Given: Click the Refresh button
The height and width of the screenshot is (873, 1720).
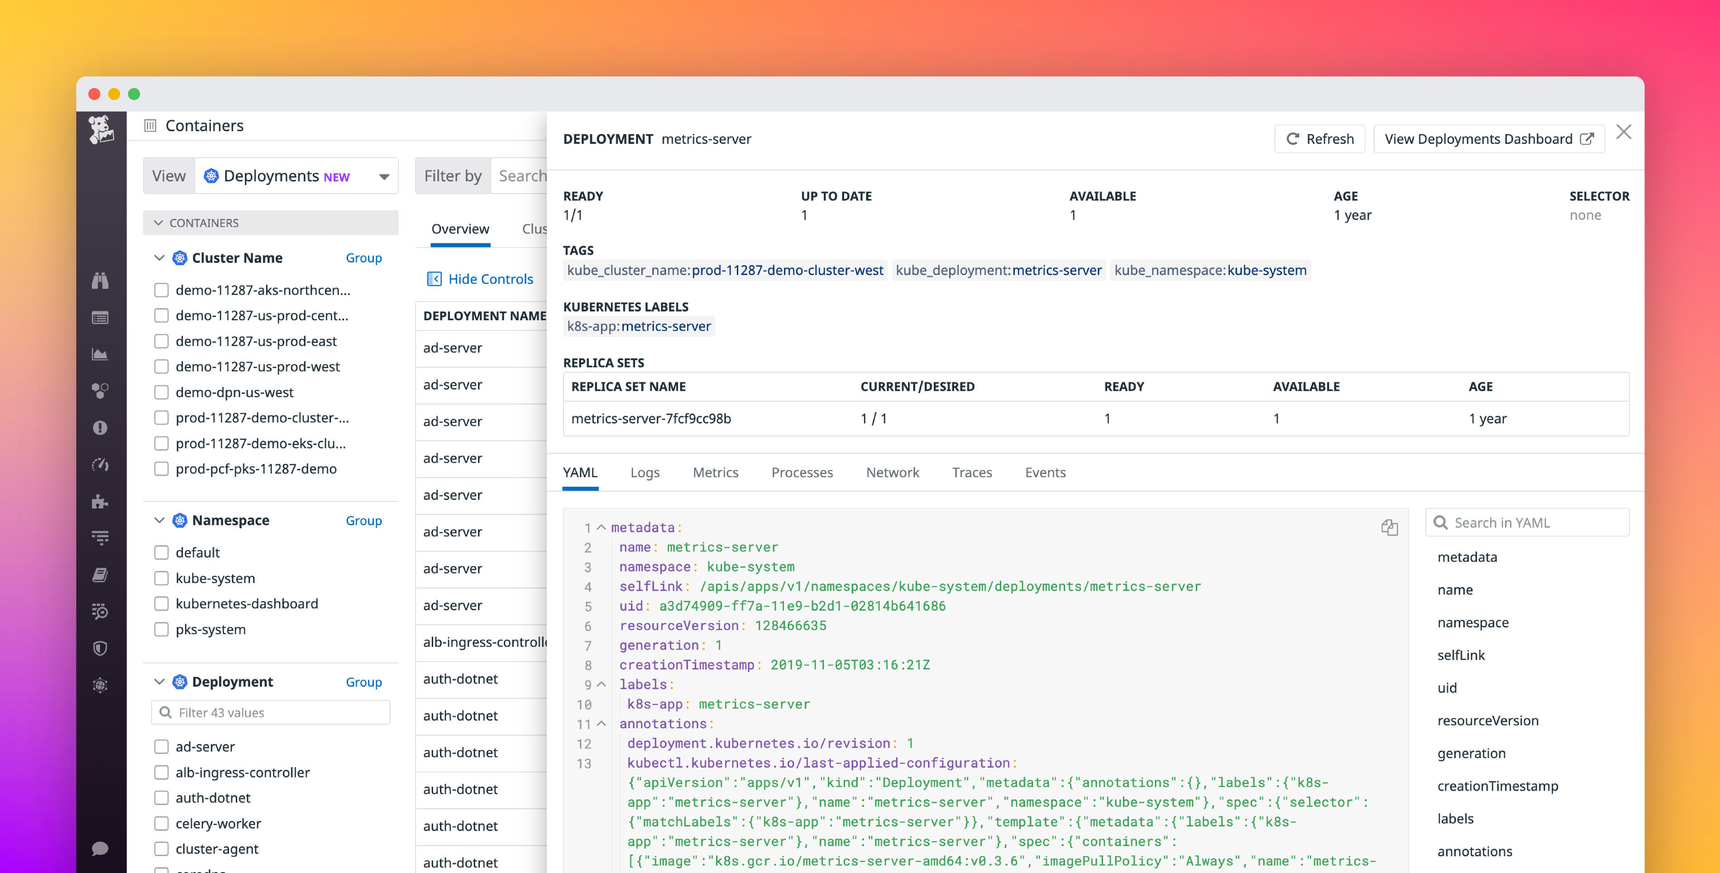Looking at the screenshot, I should [1319, 139].
